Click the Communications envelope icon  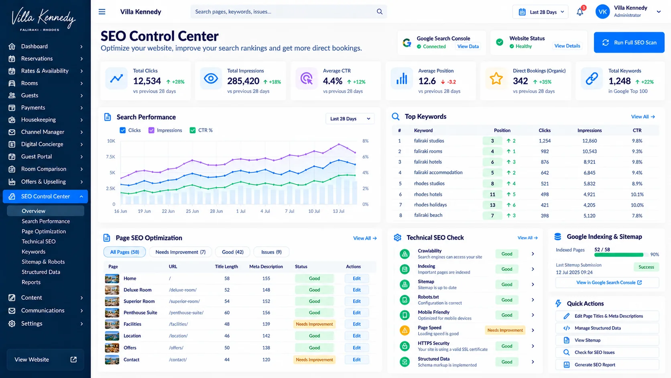click(12, 311)
